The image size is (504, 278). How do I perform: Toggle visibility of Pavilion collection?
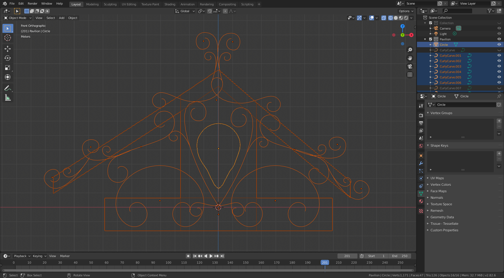[499, 39]
